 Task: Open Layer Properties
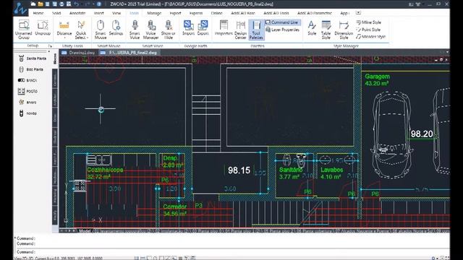click(282, 30)
